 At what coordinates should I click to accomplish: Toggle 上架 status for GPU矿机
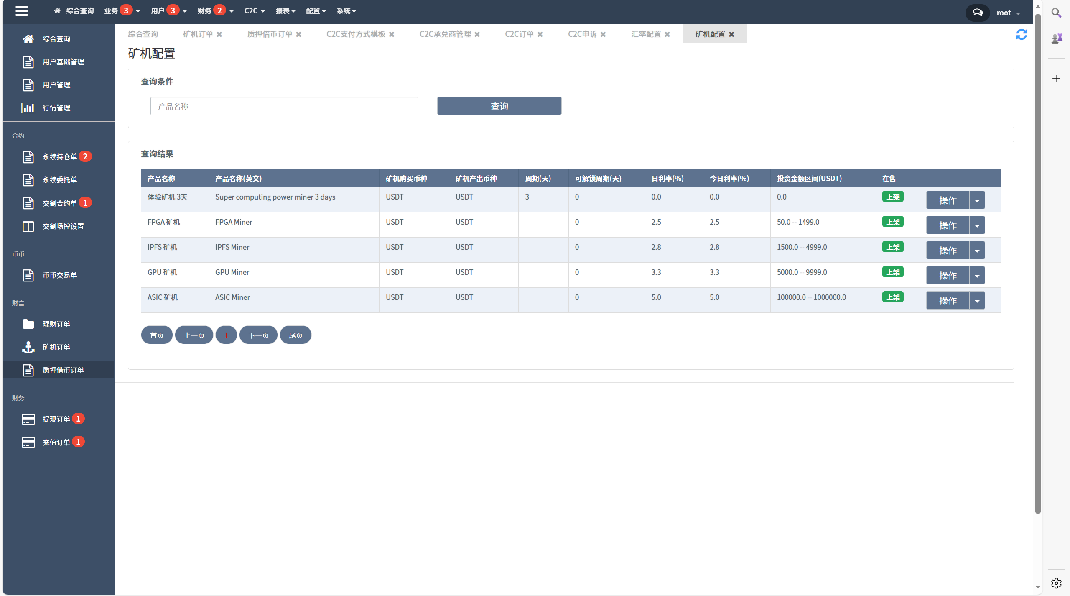pos(892,271)
